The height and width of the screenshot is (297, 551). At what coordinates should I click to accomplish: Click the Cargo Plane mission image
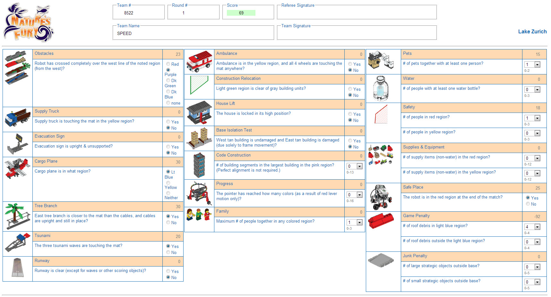tap(18, 168)
